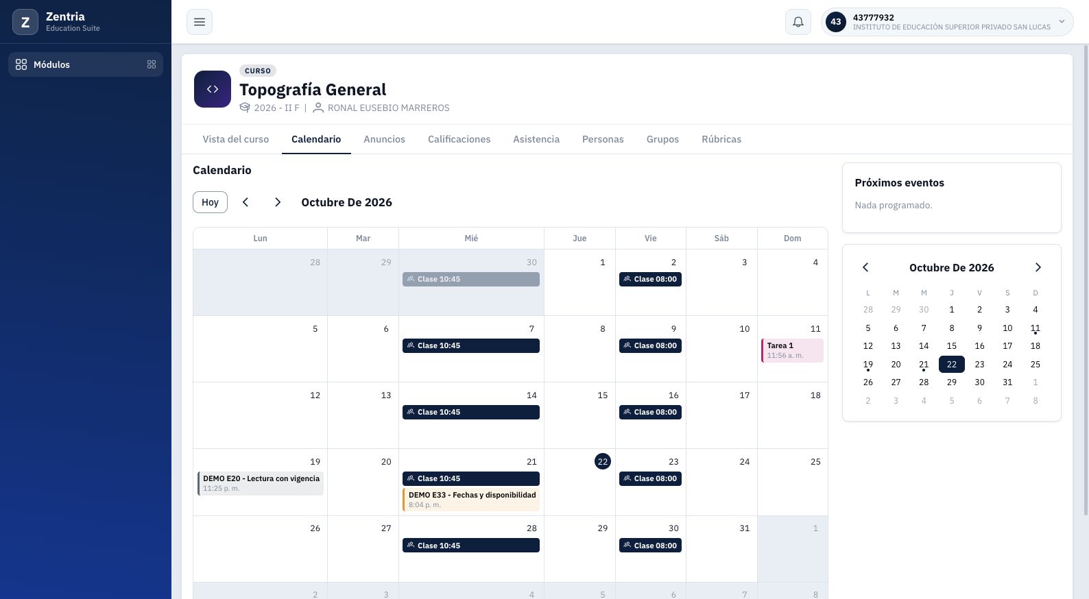Select day 31 in the mini calendar

1007,382
